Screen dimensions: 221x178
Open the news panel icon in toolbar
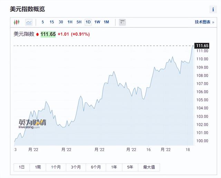click(x=122, y=22)
